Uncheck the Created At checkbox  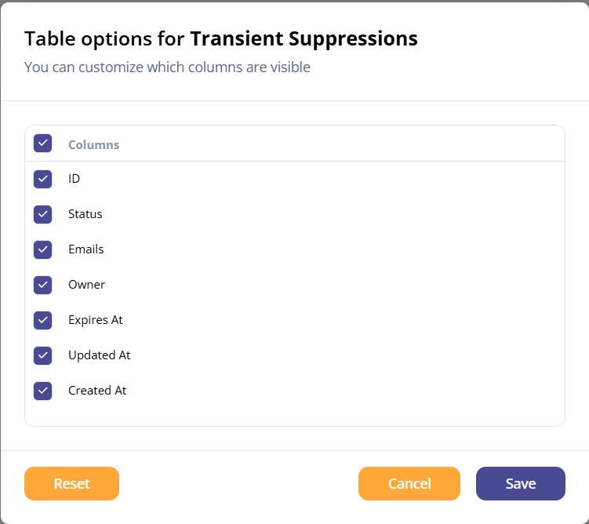pyautogui.click(x=42, y=391)
